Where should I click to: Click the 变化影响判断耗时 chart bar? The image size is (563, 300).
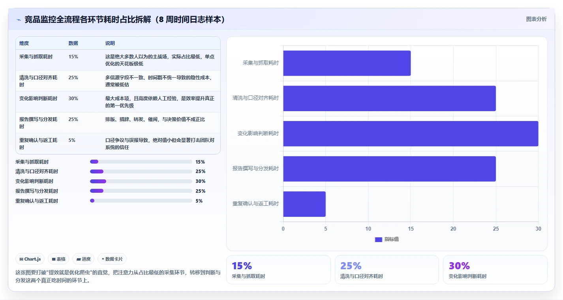click(411, 134)
